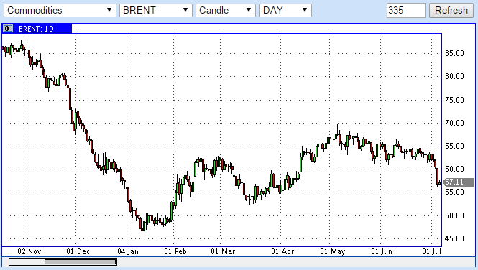Click the 55.00 price axis label

tap(454, 192)
